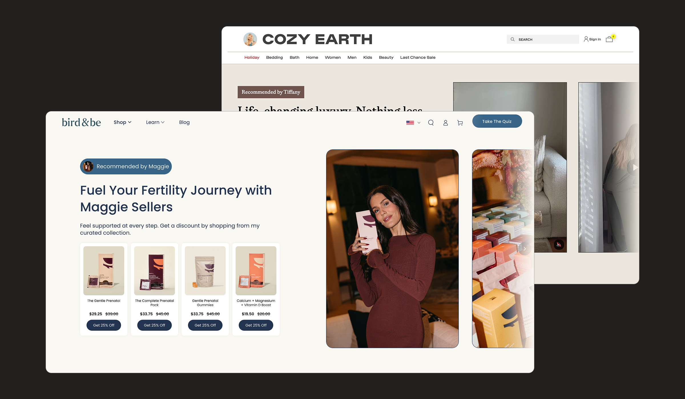Open the Last Chance Sale menu

coord(418,57)
